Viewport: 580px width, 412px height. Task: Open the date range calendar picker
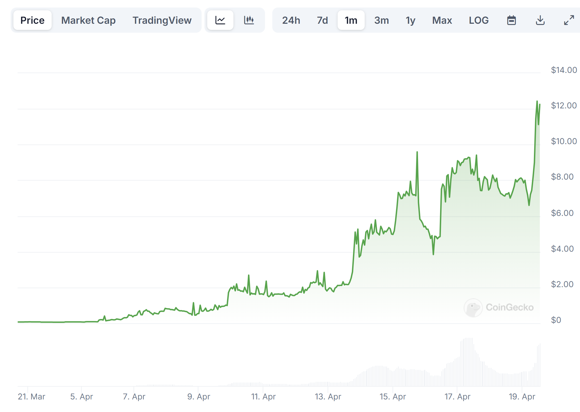pyautogui.click(x=512, y=20)
